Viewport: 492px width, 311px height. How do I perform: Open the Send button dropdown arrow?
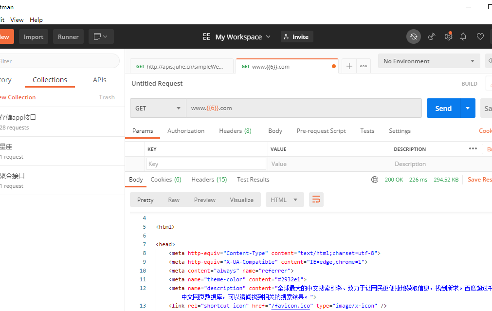[468, 108]
